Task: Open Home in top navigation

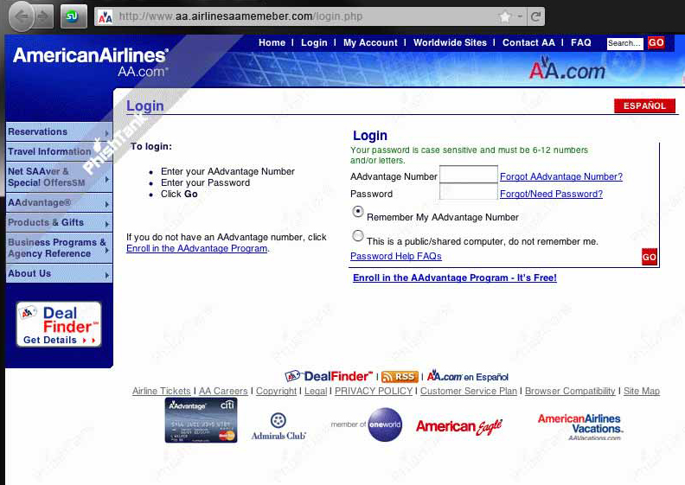Action: (272, 42)
